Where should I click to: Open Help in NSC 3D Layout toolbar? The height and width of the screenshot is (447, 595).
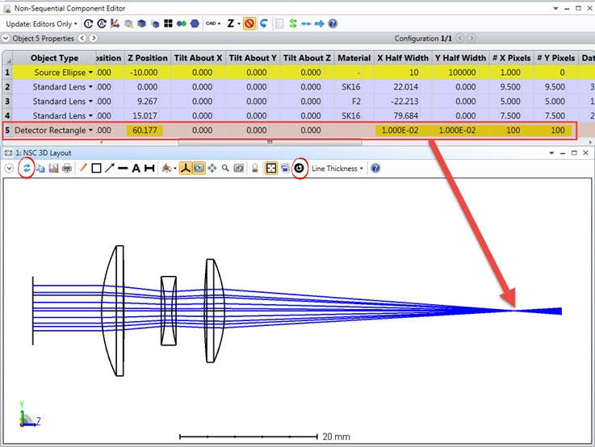(x=375, y=169)
